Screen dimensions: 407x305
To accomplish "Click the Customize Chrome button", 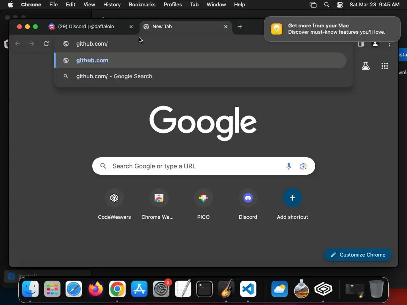I will coord(358,255).
